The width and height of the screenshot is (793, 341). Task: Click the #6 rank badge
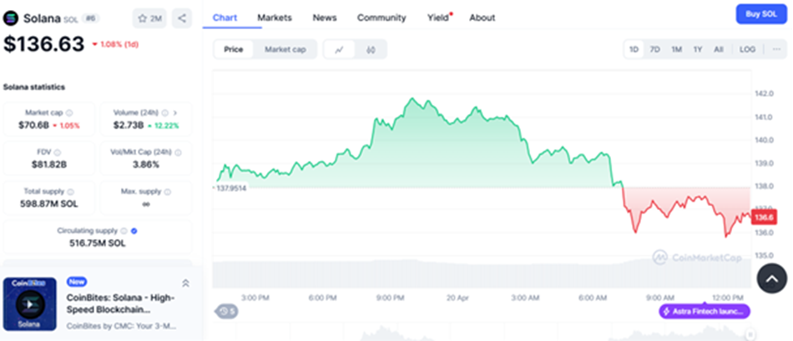[x=91, y=18]
